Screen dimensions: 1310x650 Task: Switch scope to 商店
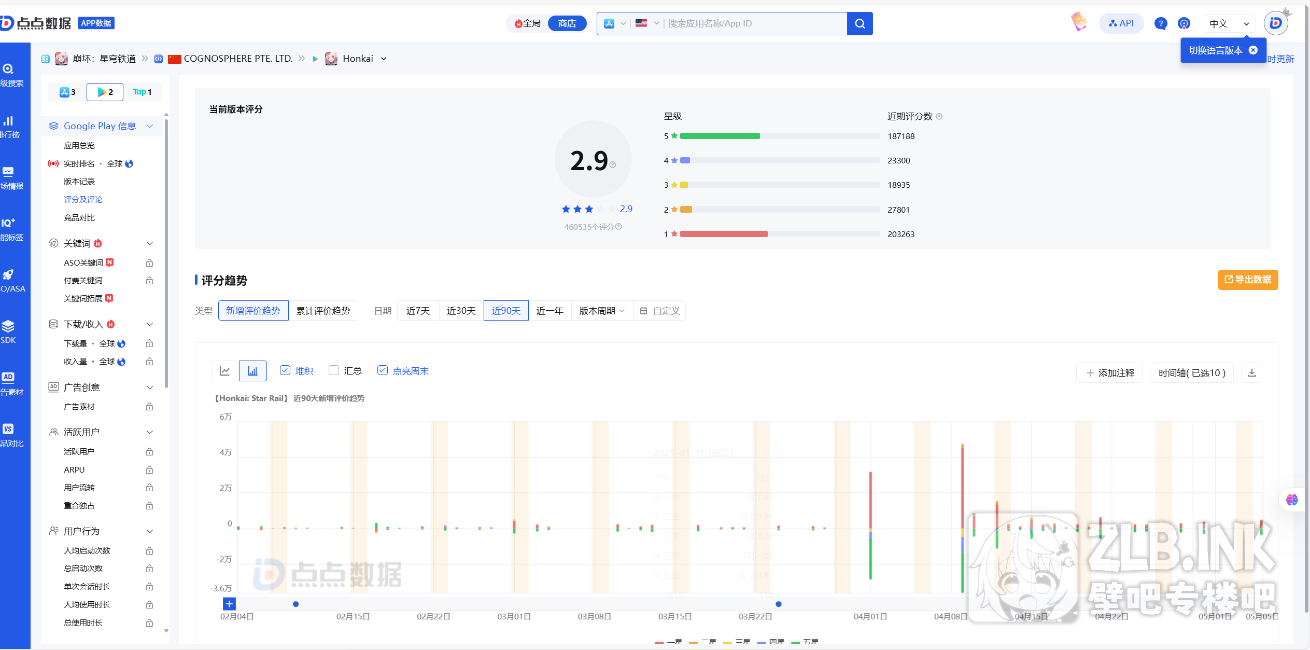567,23
